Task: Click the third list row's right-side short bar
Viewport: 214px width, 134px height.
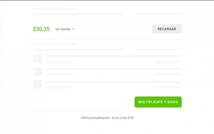Action: coord(168,87)
